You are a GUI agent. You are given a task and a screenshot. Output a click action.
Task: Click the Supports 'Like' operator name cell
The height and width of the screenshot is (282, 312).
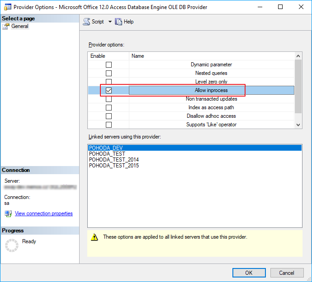tap(211, 125)
